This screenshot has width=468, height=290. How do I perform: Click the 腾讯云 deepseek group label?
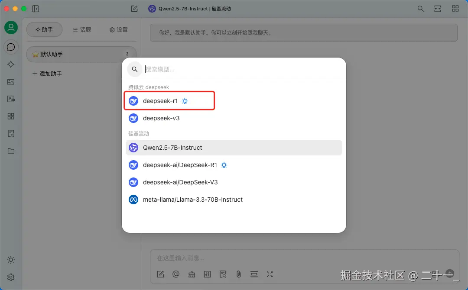[148, 87]
